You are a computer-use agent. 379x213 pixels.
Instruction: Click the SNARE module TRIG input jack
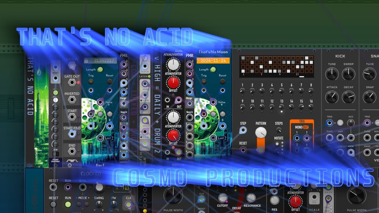tap(367, 123)
